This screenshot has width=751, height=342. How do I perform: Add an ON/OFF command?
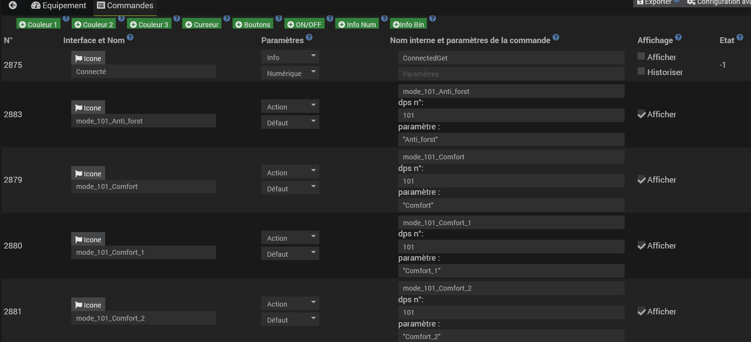[305, 24]
